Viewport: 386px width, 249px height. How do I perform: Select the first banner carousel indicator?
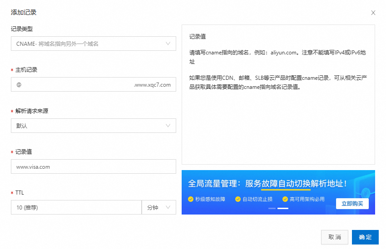pos(272,208)
